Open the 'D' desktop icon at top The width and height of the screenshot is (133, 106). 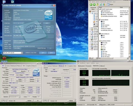coord(12,2)
